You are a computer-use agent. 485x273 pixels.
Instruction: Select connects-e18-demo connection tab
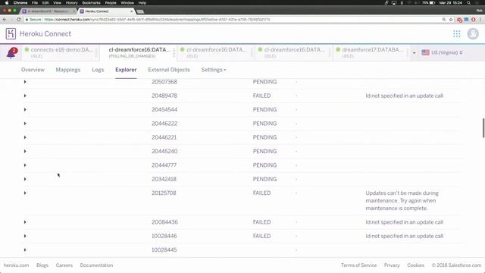coord(61,52)
